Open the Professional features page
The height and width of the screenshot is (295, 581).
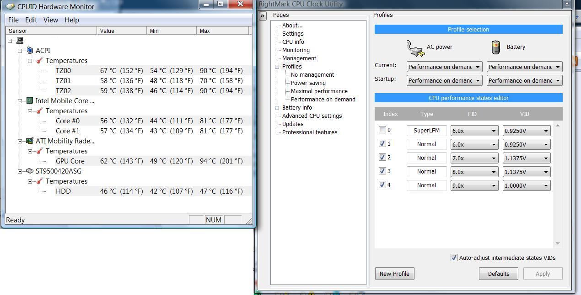[310, 132]
